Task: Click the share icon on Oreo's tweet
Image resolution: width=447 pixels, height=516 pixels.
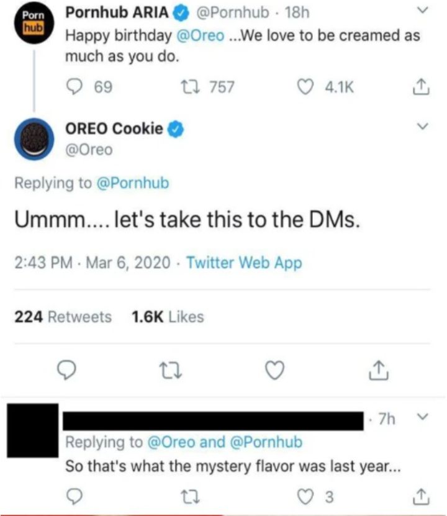Action: point(378,370)
